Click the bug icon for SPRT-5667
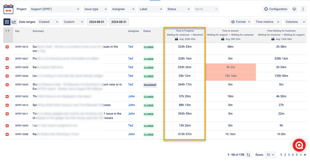 click(7, 59)
